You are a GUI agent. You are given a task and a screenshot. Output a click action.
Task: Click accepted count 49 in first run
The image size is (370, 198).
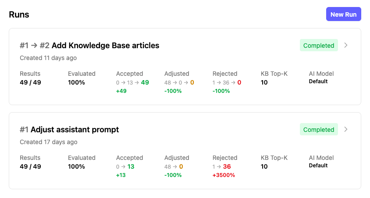pos(145,82)
